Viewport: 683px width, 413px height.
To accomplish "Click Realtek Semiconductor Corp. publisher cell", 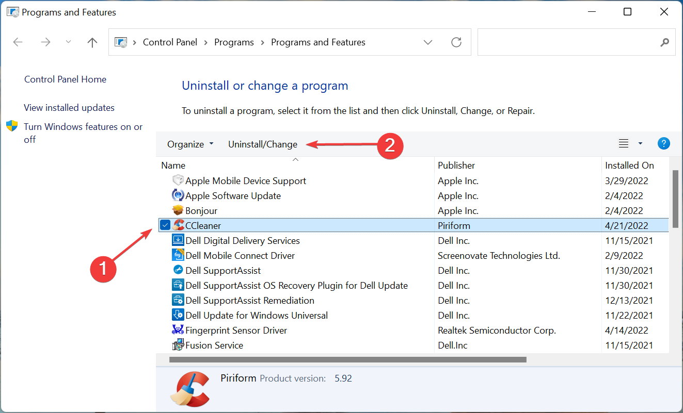I will [x=497, y=331].
